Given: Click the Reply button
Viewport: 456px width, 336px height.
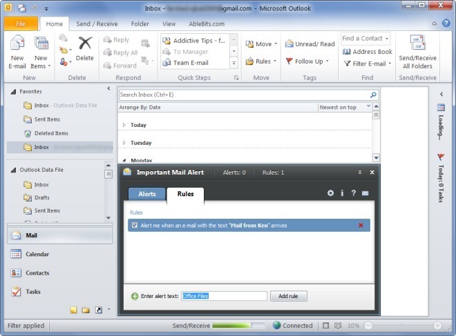Looking at the screenshot, I should click(116, 40).
